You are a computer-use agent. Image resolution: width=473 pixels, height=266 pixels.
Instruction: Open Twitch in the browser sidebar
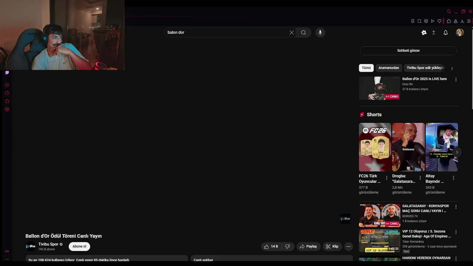click(x=7, y=72)
